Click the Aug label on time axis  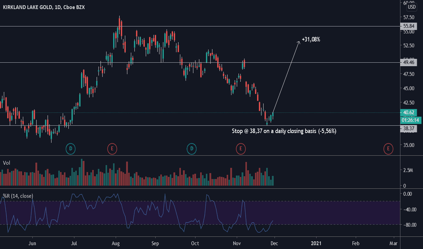click(x=116, y=244)
